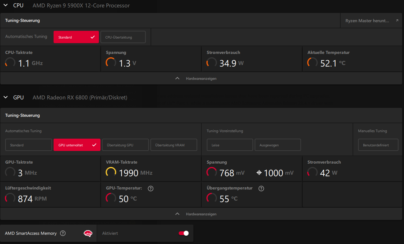Collapse the GPU section chevron
404x244 pixels.
(x=6, y=97)
